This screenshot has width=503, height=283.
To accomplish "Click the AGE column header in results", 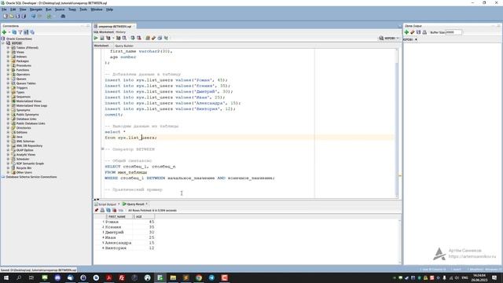I will [x=143, y=217].
